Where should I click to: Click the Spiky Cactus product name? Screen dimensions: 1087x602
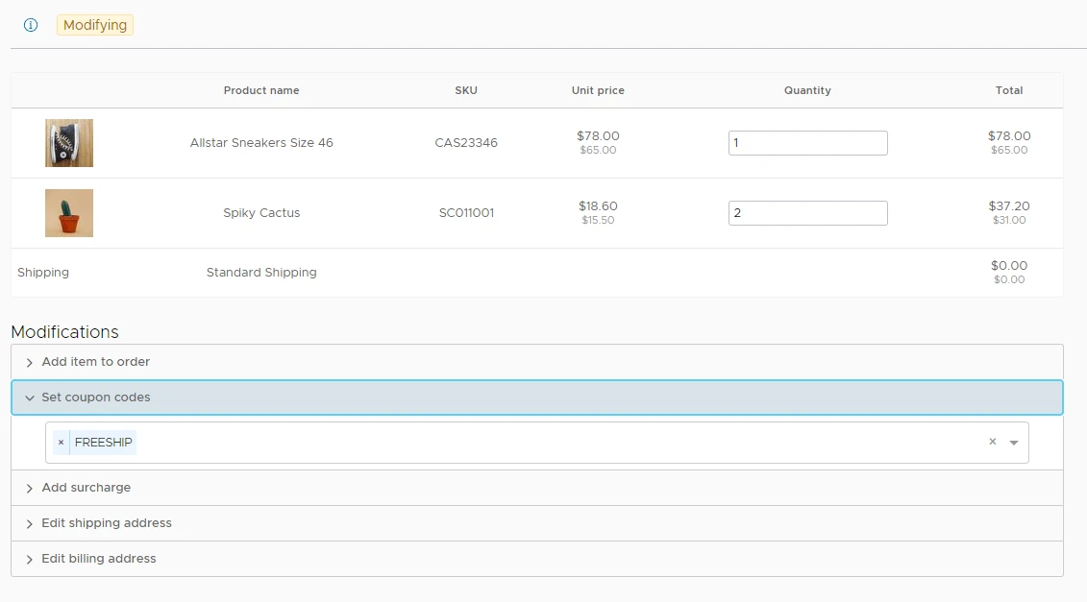click(x=261, y=213)
